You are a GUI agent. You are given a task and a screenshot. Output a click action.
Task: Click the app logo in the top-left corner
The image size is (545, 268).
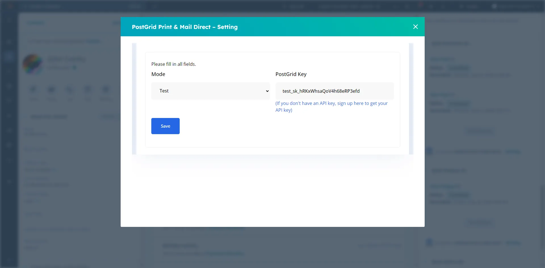(x=9, y=6)
